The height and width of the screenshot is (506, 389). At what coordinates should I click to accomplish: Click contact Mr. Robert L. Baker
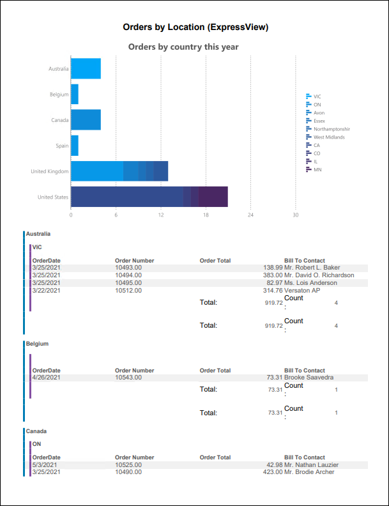(312, 268)
